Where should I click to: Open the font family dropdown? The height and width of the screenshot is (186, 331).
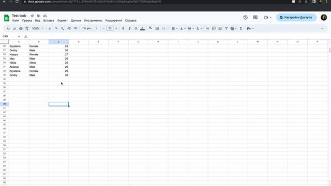(90, 28)
